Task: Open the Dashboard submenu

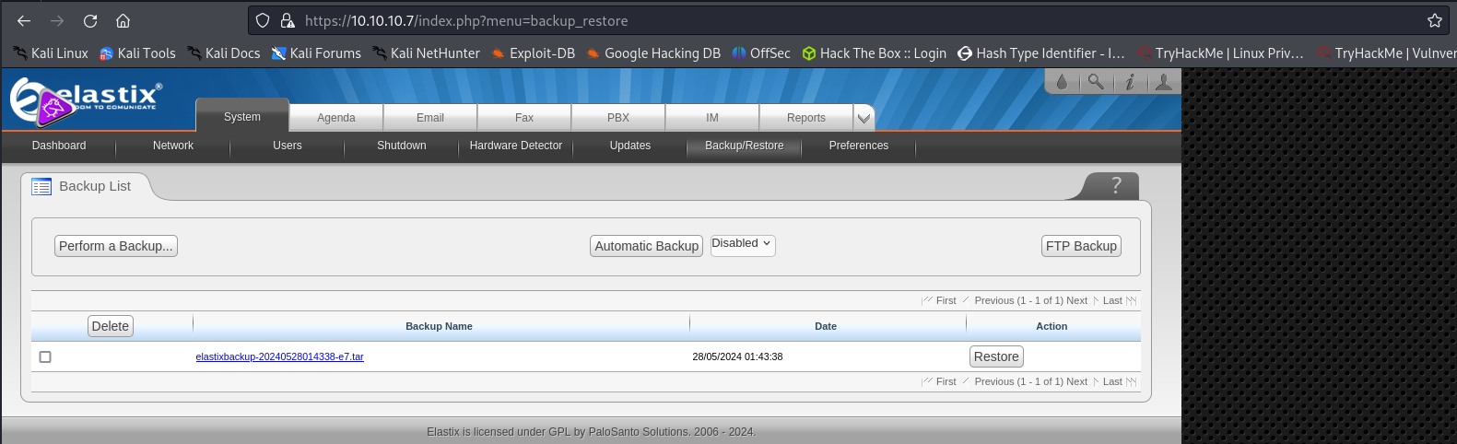Action: (x=59, y=146)
